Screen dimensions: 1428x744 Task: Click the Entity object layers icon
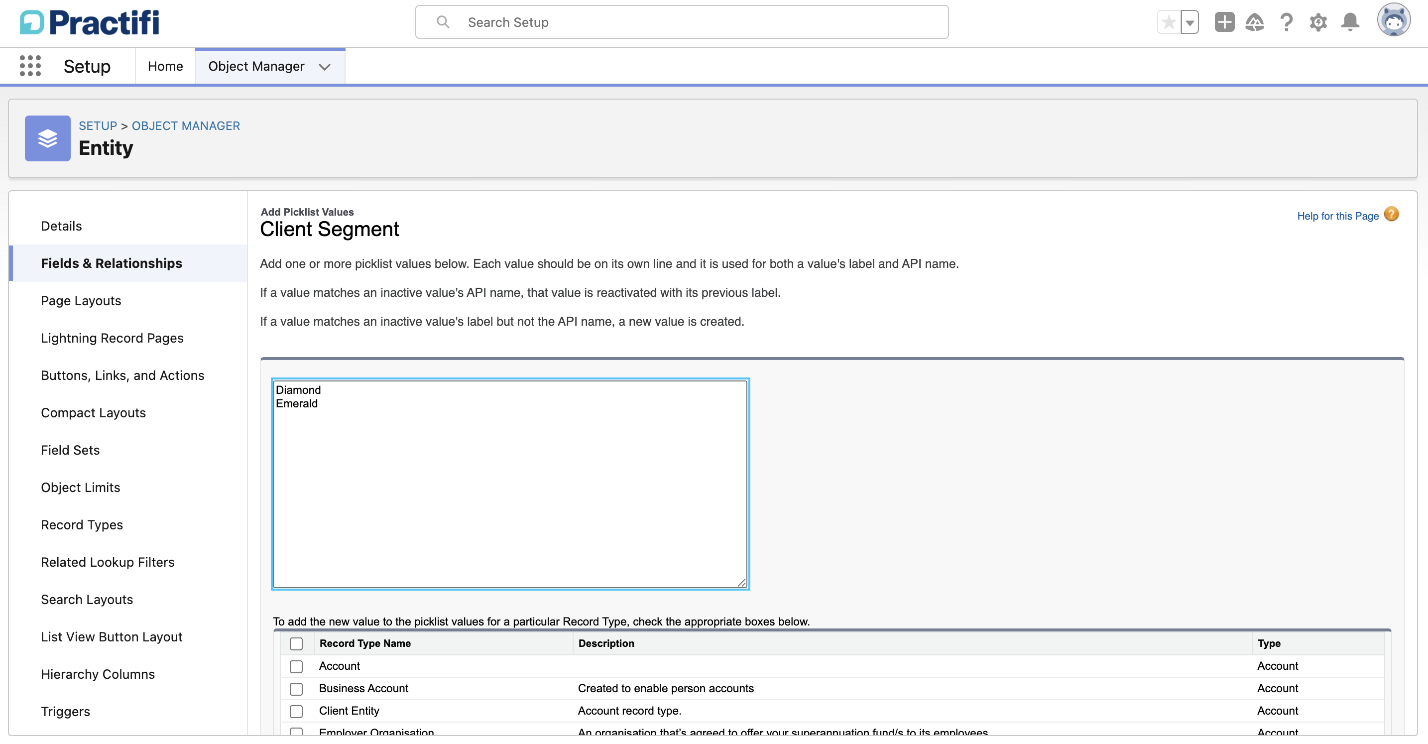[x=48, y=138]
